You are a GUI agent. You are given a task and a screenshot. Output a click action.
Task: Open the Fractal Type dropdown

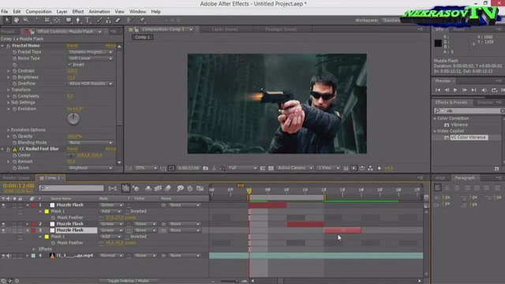(x=91, y=52)
